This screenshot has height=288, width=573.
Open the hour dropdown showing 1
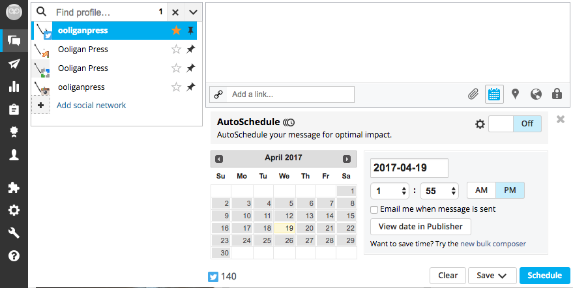pyautogui.click(x=390, y=191)
